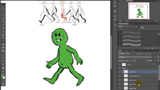Select the Type tool
This screenshot has height=90, width=160.
[3, 58]
